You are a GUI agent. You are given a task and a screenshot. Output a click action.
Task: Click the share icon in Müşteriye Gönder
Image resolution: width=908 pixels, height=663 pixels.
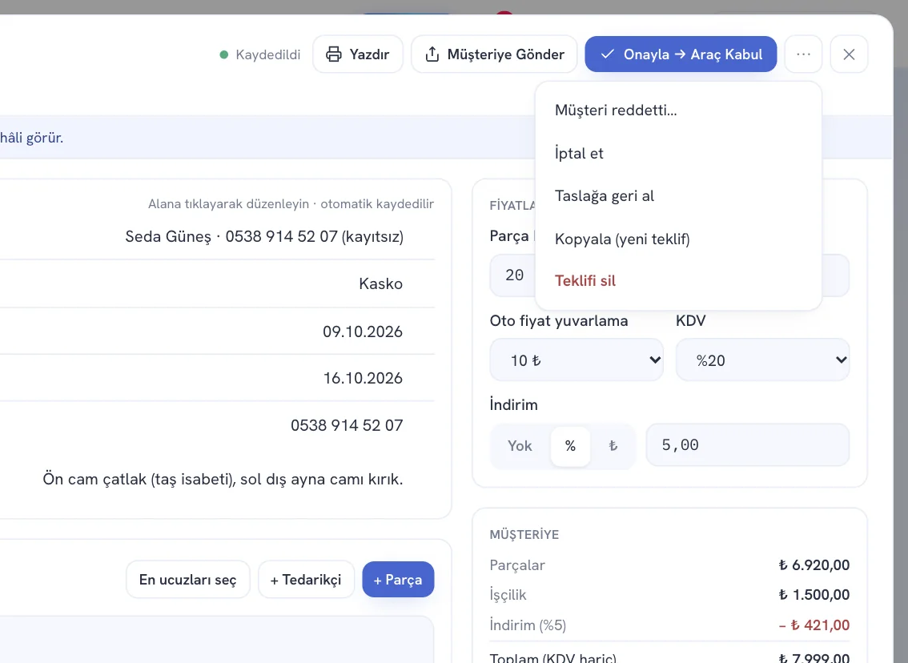432,54
